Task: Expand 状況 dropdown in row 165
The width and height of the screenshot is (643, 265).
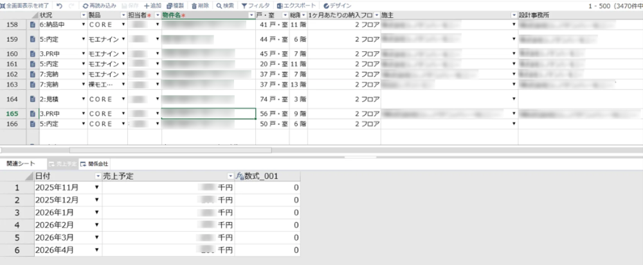Action: pyautogui.click(x=84, y=114)
